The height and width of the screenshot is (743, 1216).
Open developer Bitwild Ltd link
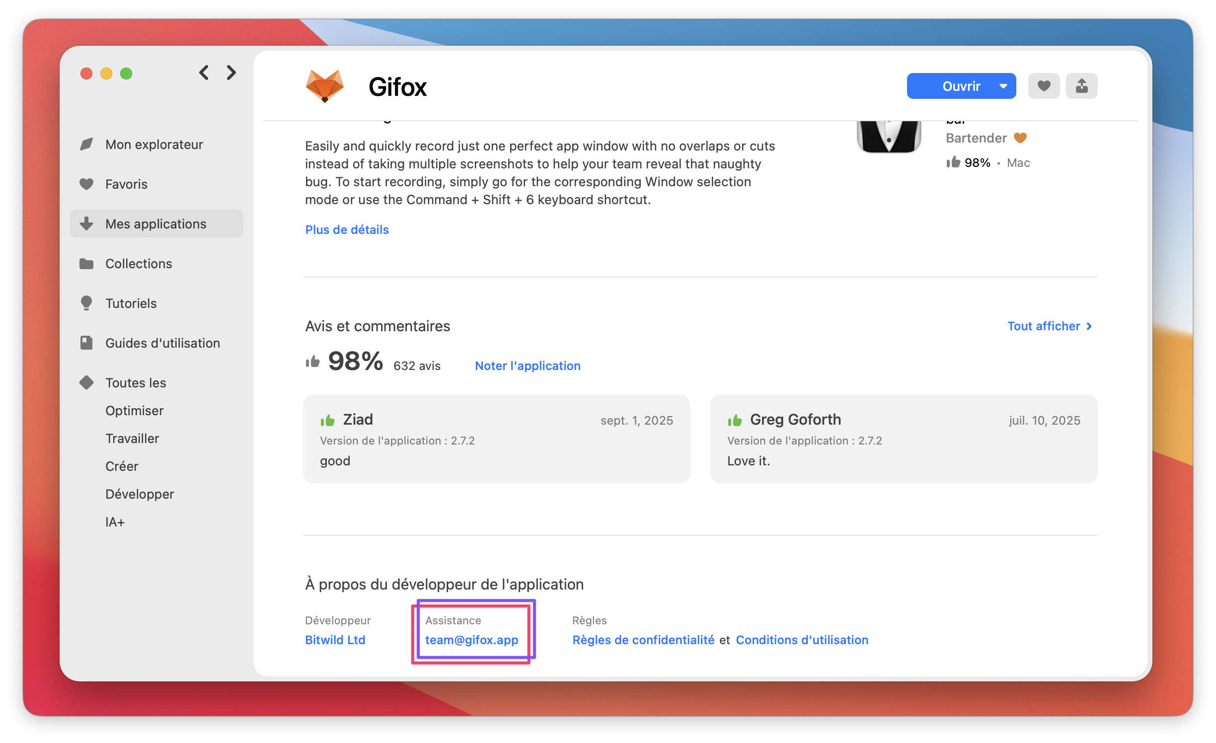335,640
